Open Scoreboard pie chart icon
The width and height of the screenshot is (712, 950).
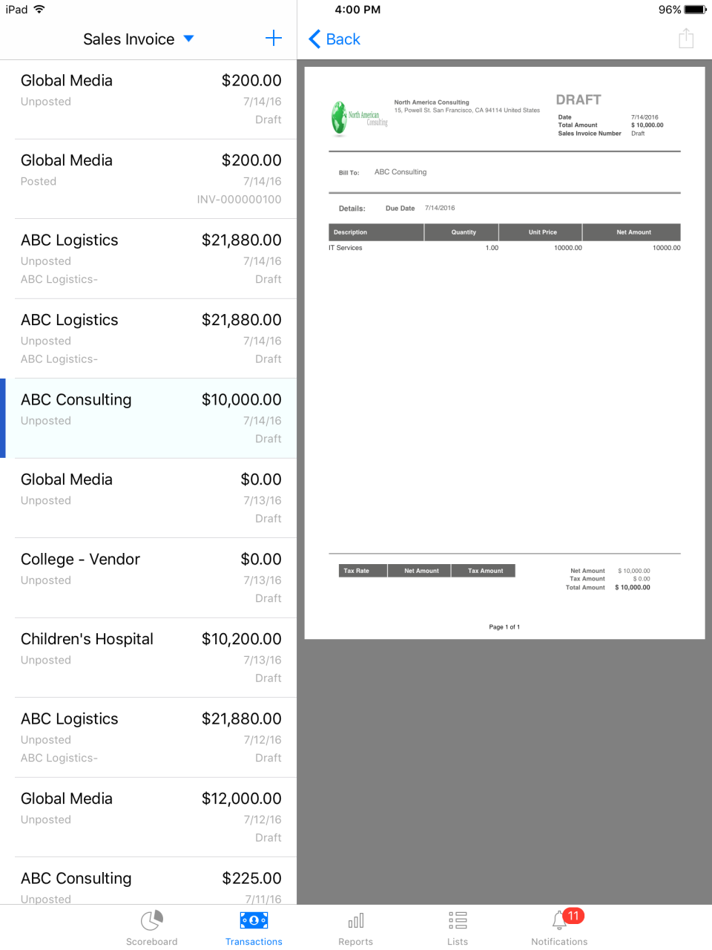[151, 921]
